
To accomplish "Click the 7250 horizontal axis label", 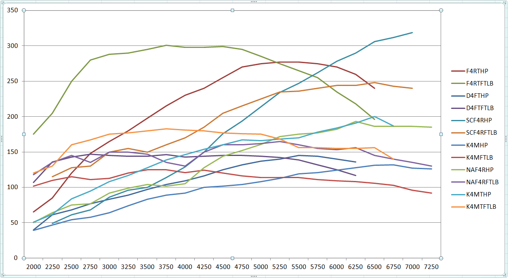I will 432,267.
